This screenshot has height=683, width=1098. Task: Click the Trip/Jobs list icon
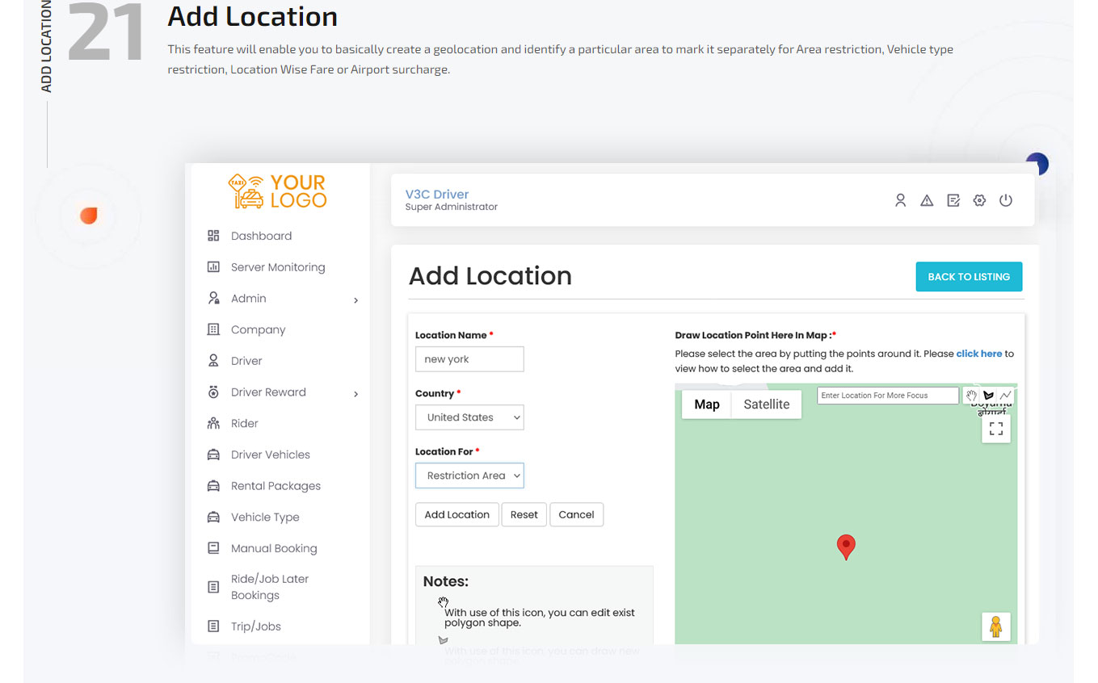[x=213, y=626]
